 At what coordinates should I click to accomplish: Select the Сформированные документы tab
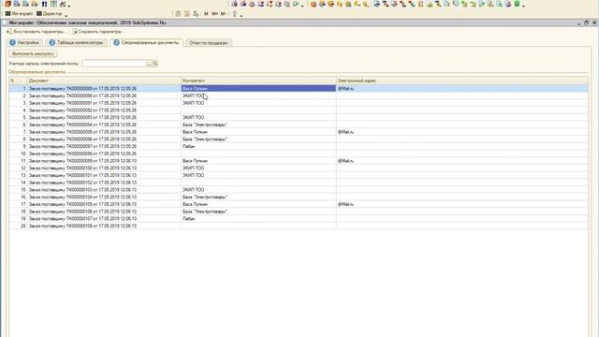pyautogui.click(x=146, y=43)
